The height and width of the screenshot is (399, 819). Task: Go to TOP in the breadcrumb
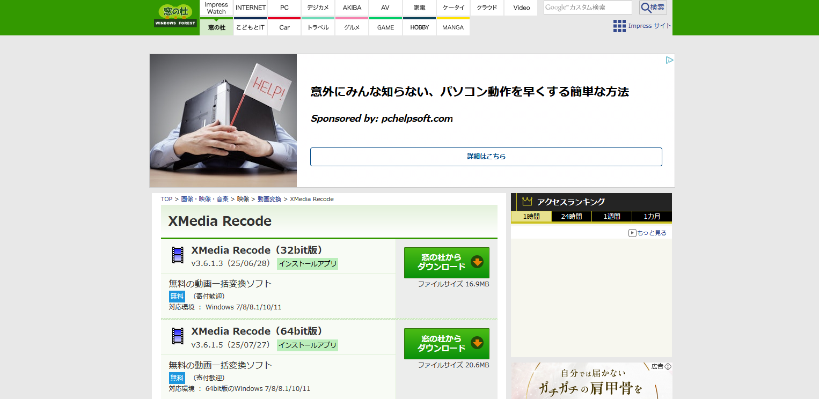tap(166, 199)
